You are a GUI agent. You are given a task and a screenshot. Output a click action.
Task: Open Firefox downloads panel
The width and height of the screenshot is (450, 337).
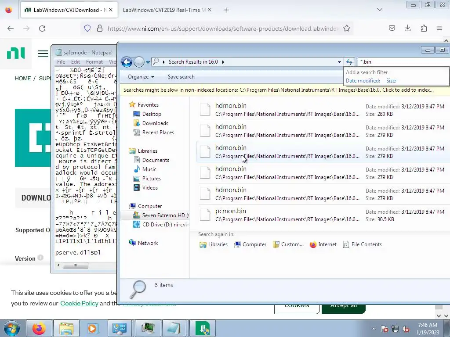(x=407, y=28)
